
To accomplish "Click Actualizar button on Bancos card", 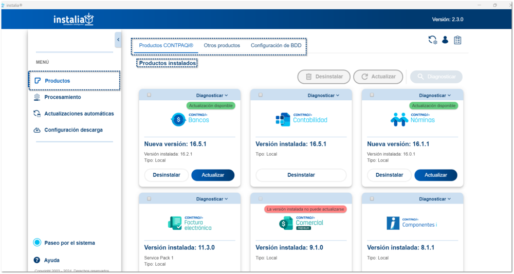I will 213,175.
